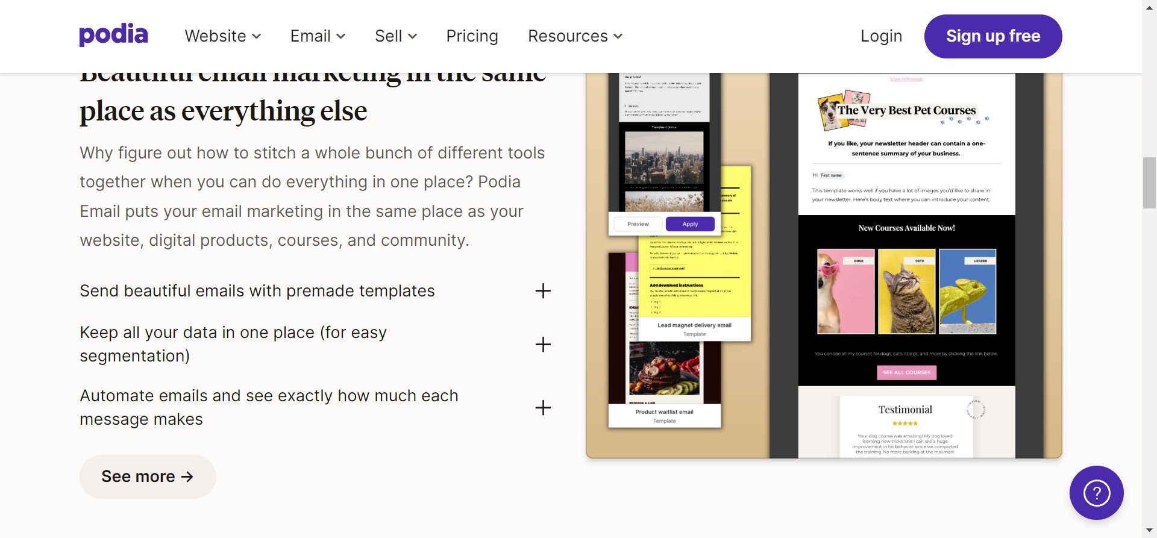Expand 'Send beautiful emails with premade templates'
Image resolution: width=1157 pixels, height=538 pixels.
(x=542, y=291)
